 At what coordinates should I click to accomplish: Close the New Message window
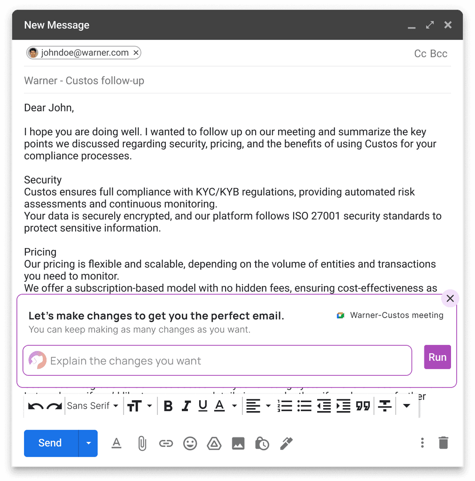[x=448, y=25]
